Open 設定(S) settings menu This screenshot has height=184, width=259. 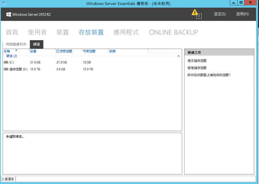[x=220, y=14]
